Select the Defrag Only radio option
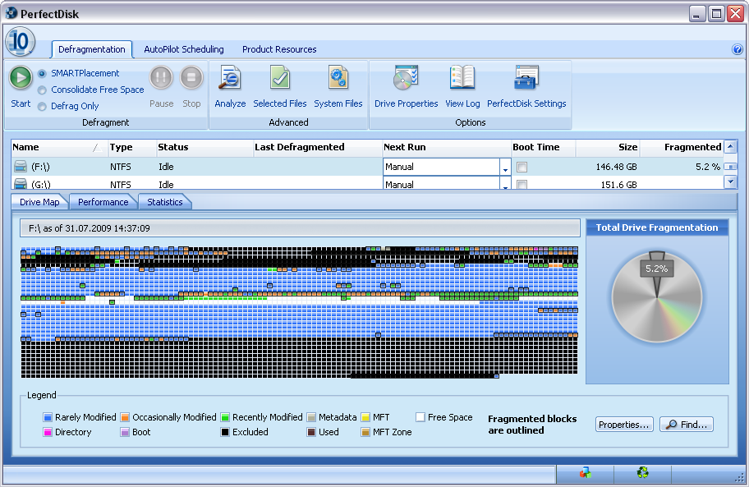Screen dimensions: 749x487 42,106
